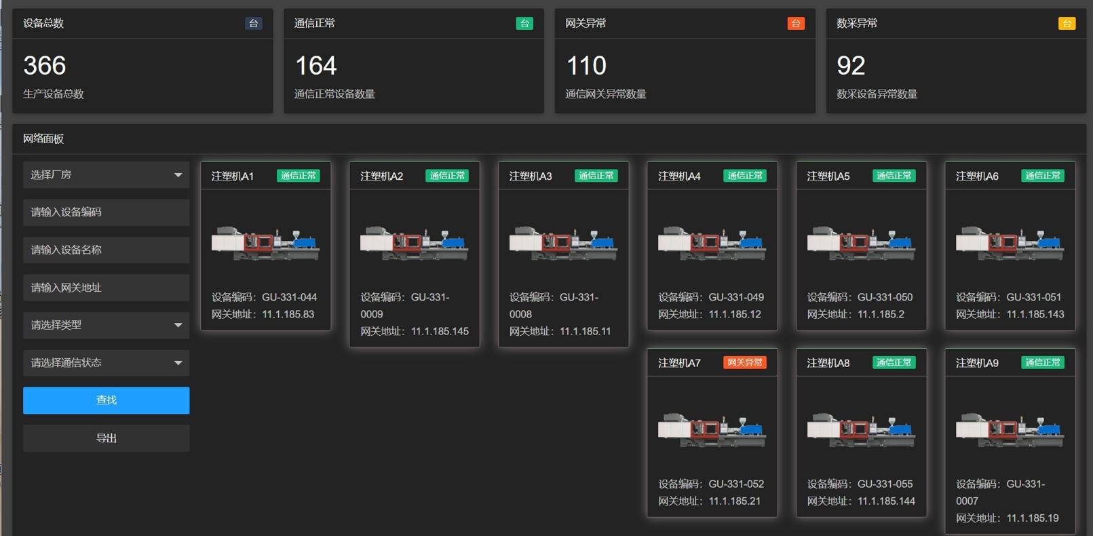Screen dimensions: 1093x536
Task: Click the 注塑机A2 card title
Action: click(381, 176)
